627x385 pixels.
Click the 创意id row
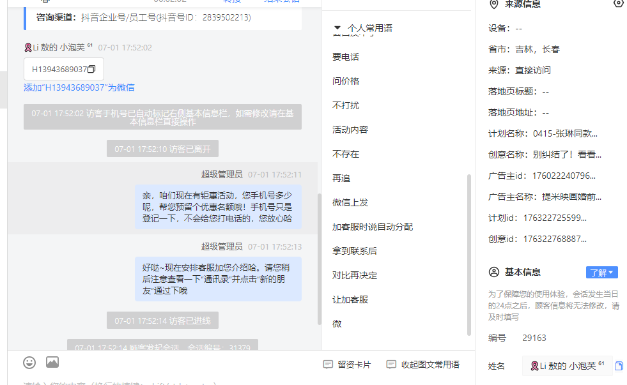coord(538,239)
